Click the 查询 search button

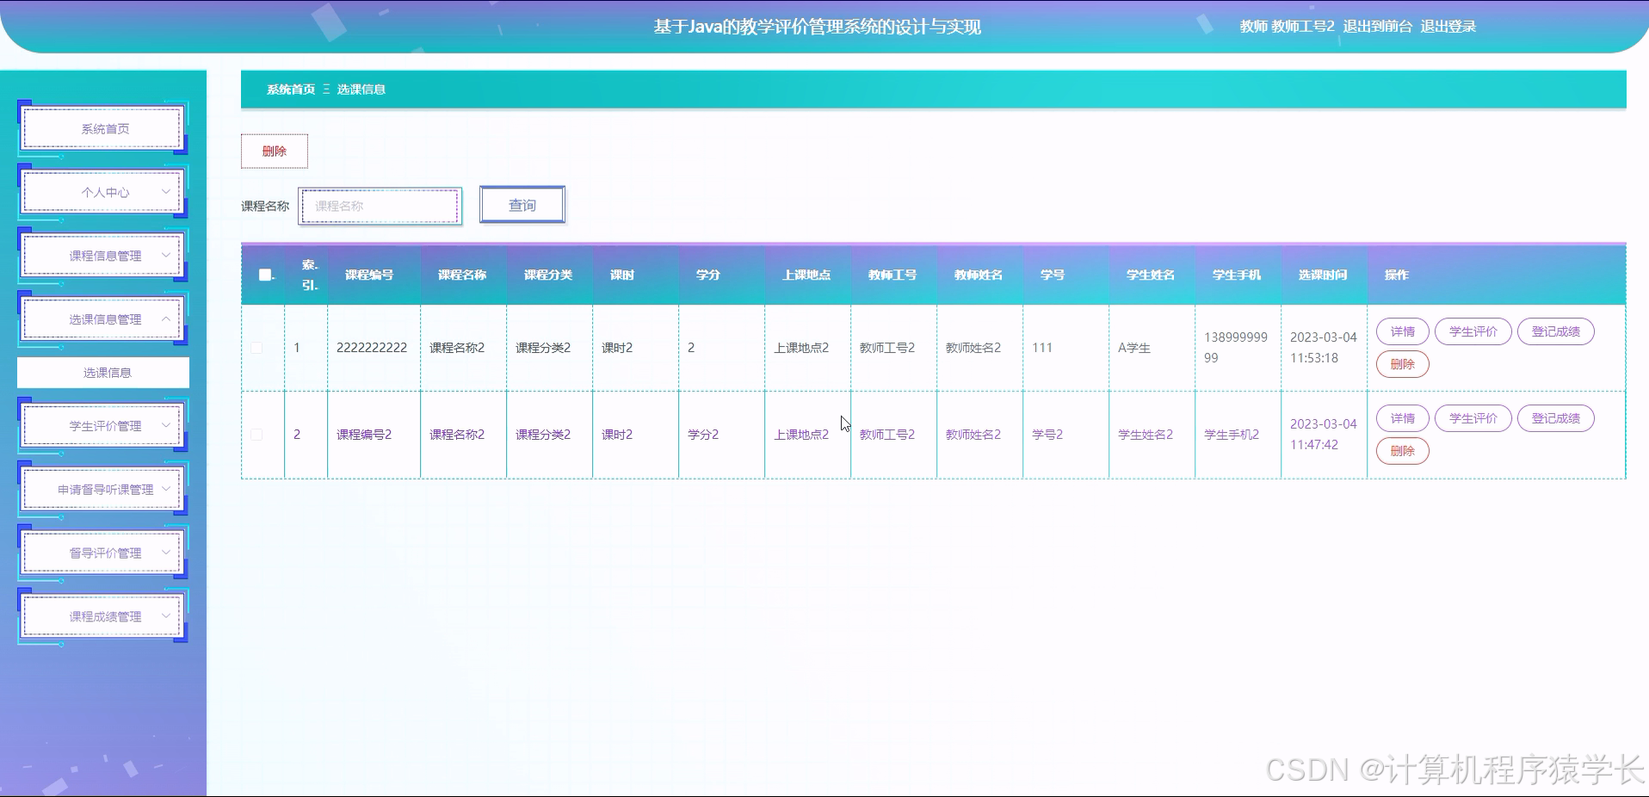coord(522,205)
